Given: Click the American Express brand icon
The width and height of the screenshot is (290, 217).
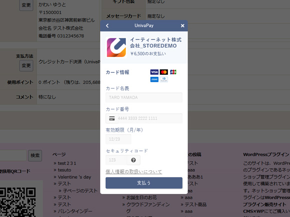Looking at the screenshot, I should tap(154, 79).
